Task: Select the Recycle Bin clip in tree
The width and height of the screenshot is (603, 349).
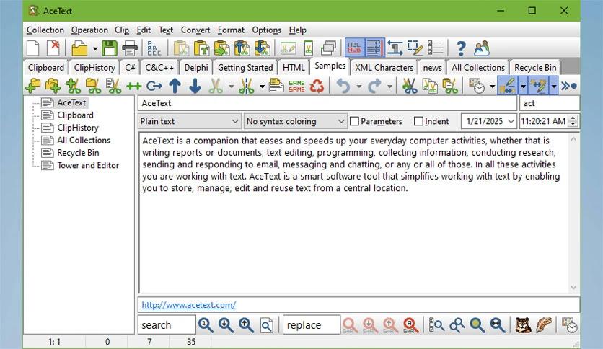Action: (78, 153)
